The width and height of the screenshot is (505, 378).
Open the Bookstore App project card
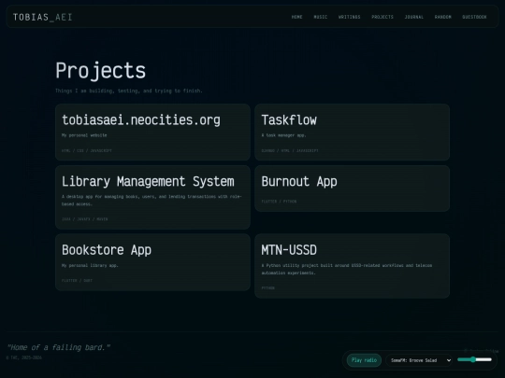tap(152, 262)
